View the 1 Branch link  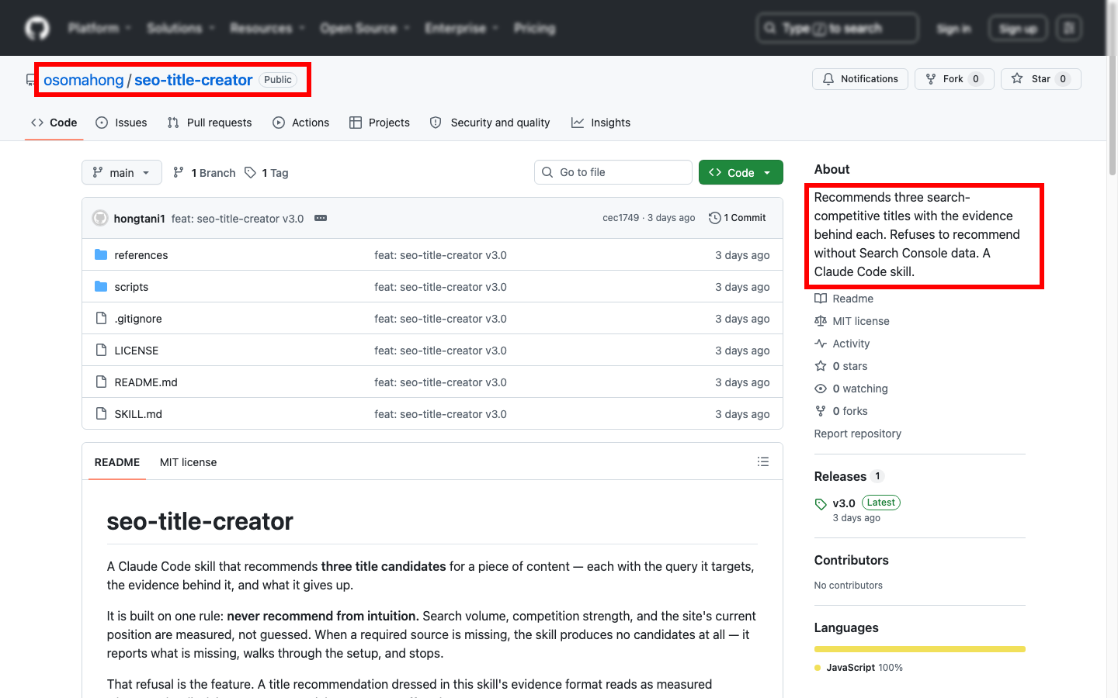(204, 173)
